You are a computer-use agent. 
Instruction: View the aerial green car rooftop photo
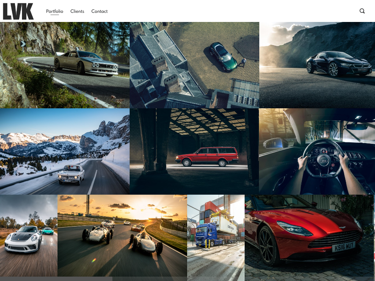pos(194,65)
